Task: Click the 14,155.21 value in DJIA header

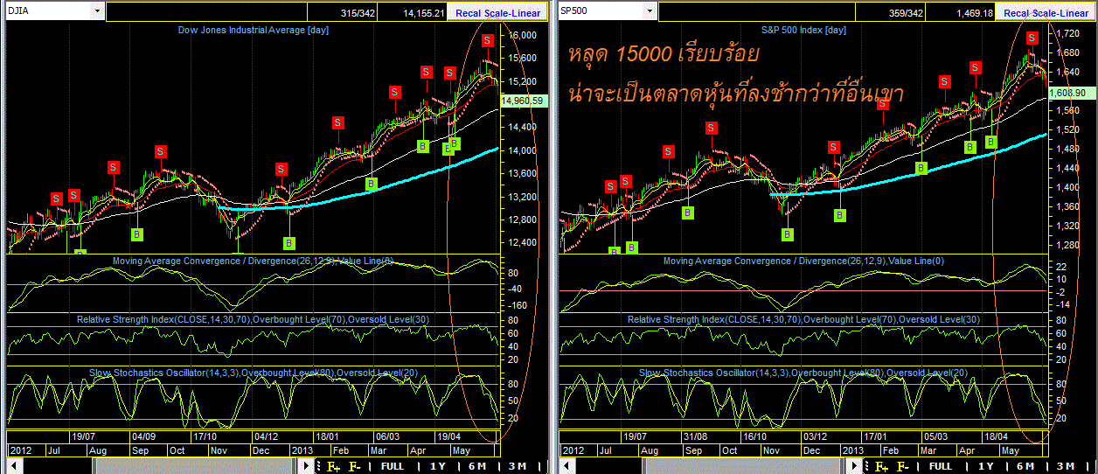Action: [x=424, y=13]
